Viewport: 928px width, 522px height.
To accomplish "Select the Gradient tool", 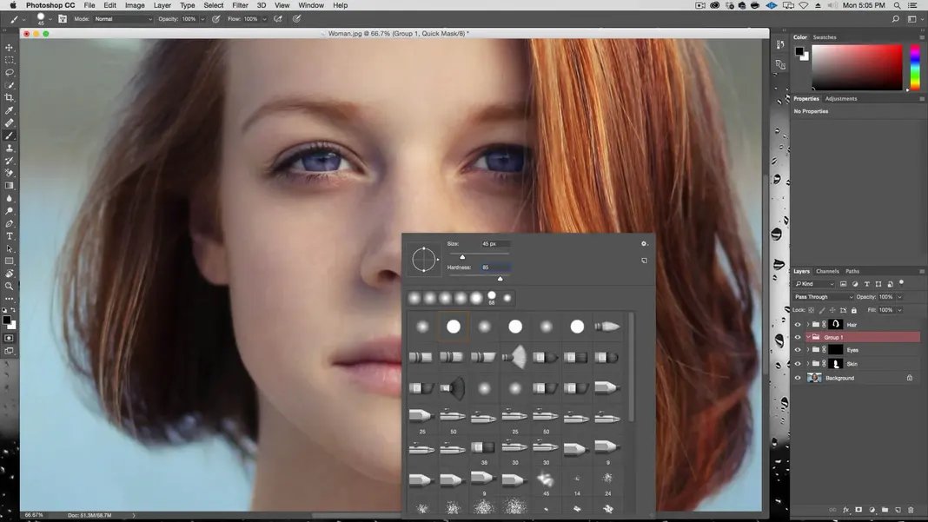I will 10,186.
